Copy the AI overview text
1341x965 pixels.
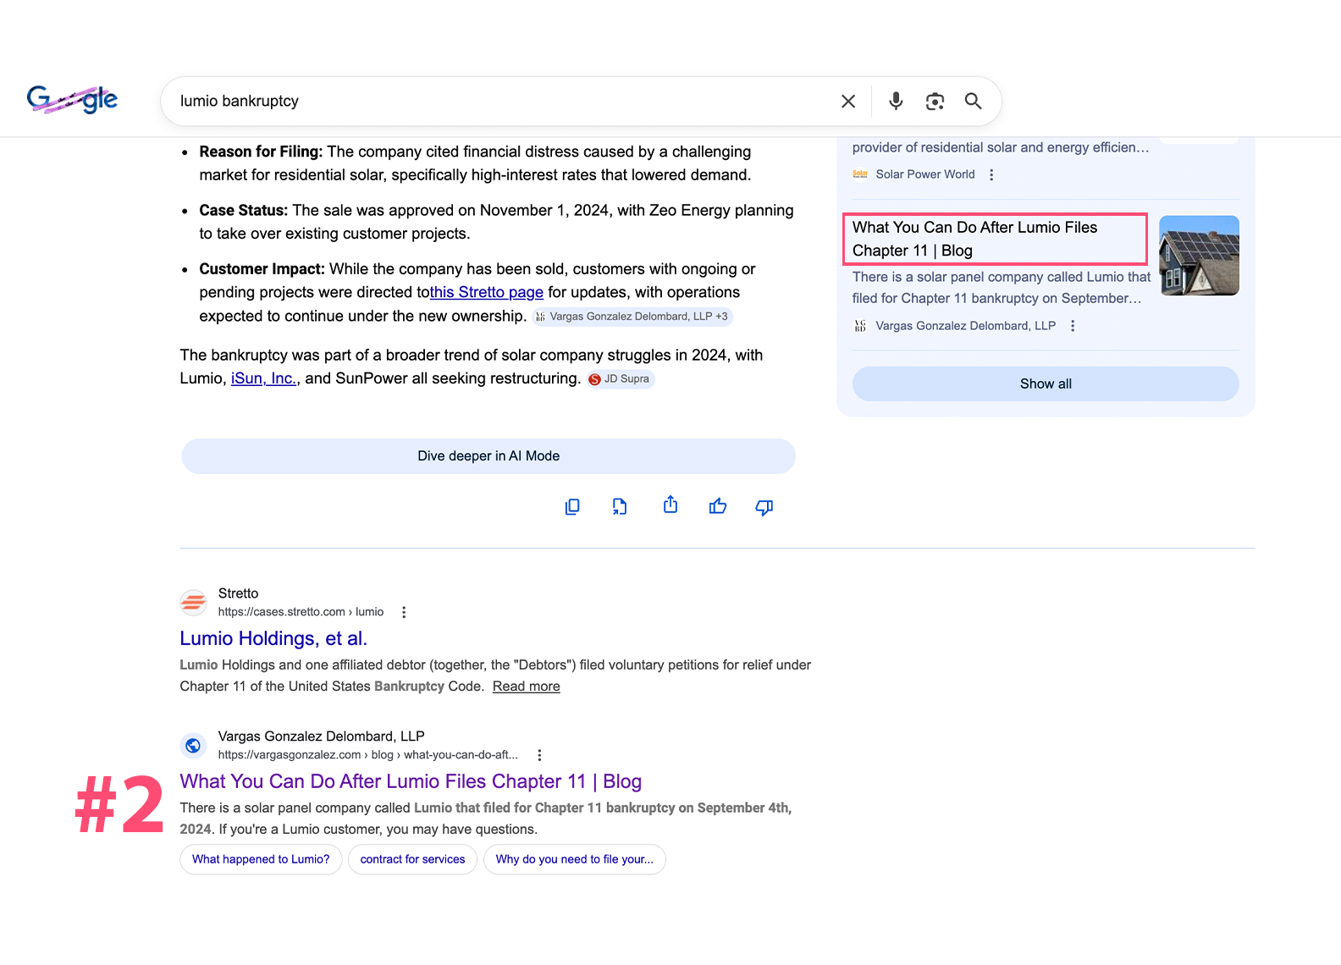tap(572, 506)
